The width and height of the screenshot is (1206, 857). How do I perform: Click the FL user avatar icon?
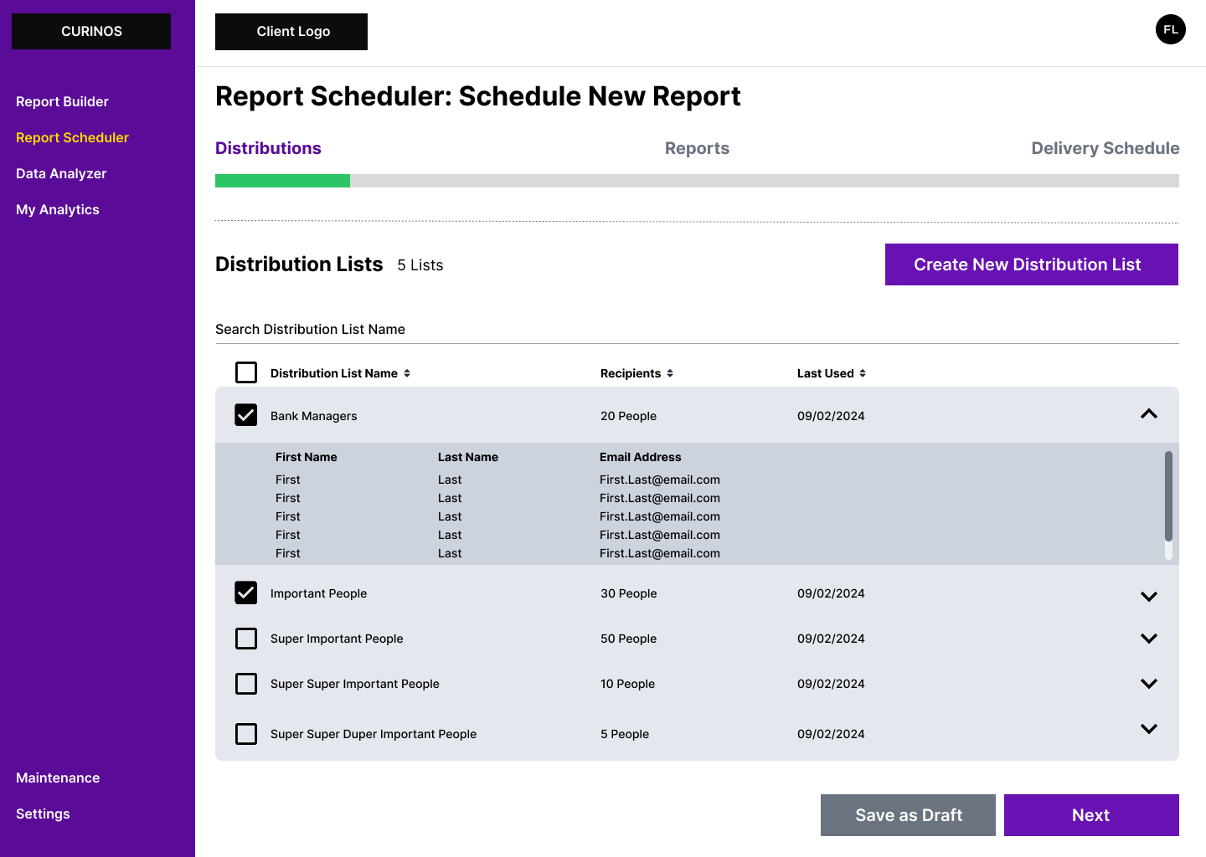1170,29
